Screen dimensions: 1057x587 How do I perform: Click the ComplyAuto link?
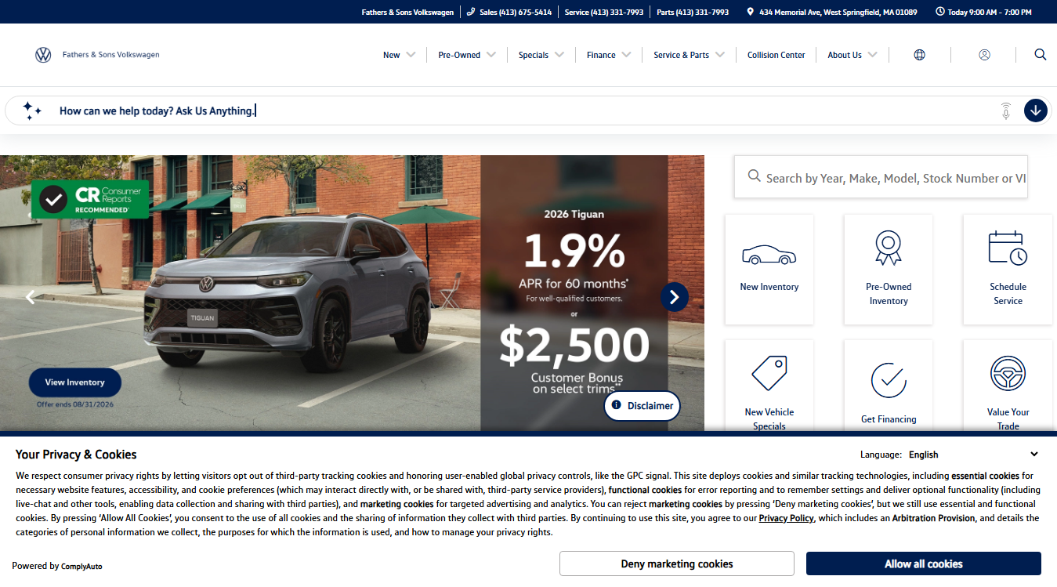81,566
